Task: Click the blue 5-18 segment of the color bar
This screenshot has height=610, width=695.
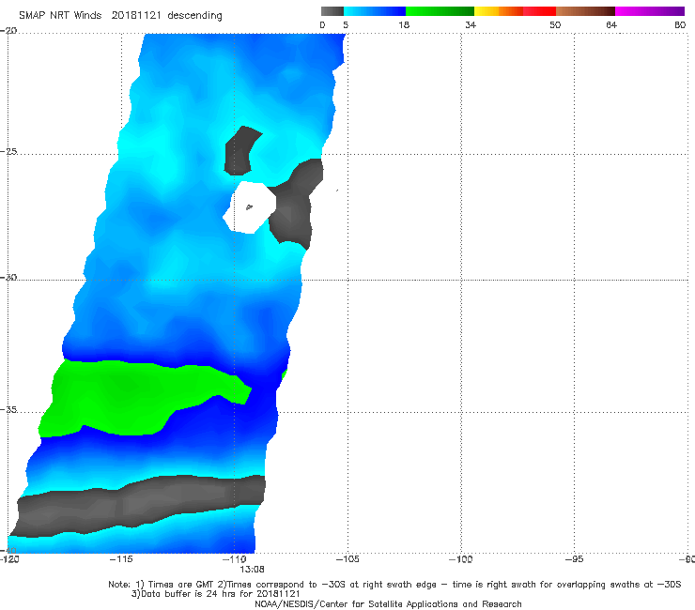Action: pyautogui.click(x=375, y=11)
